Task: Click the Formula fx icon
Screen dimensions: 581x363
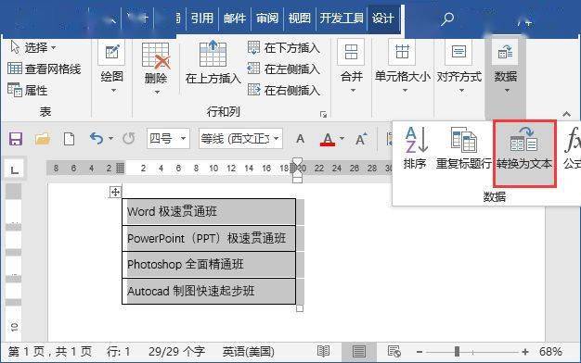Action: pos(572,148)
